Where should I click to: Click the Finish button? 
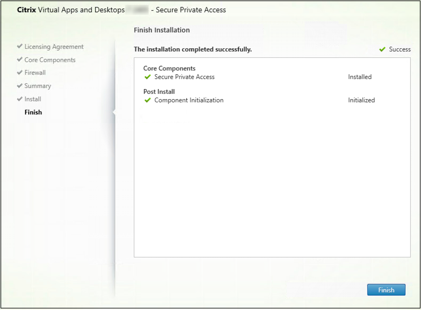point(386,290)
